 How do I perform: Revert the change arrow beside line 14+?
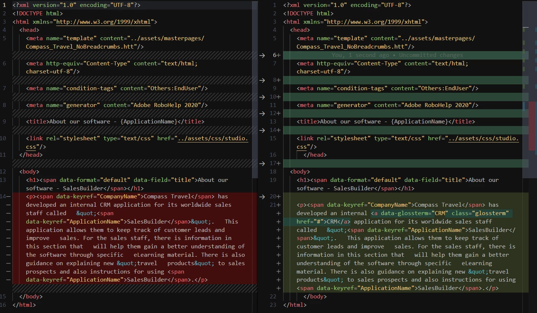coord(262,130)
